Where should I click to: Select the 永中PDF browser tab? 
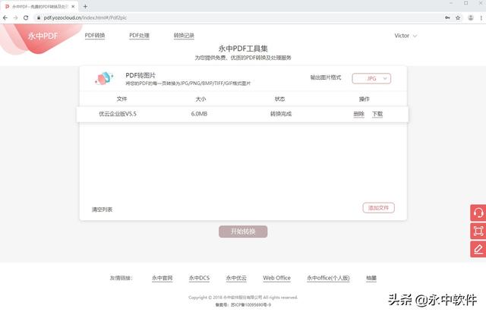(x=39, y=6)
